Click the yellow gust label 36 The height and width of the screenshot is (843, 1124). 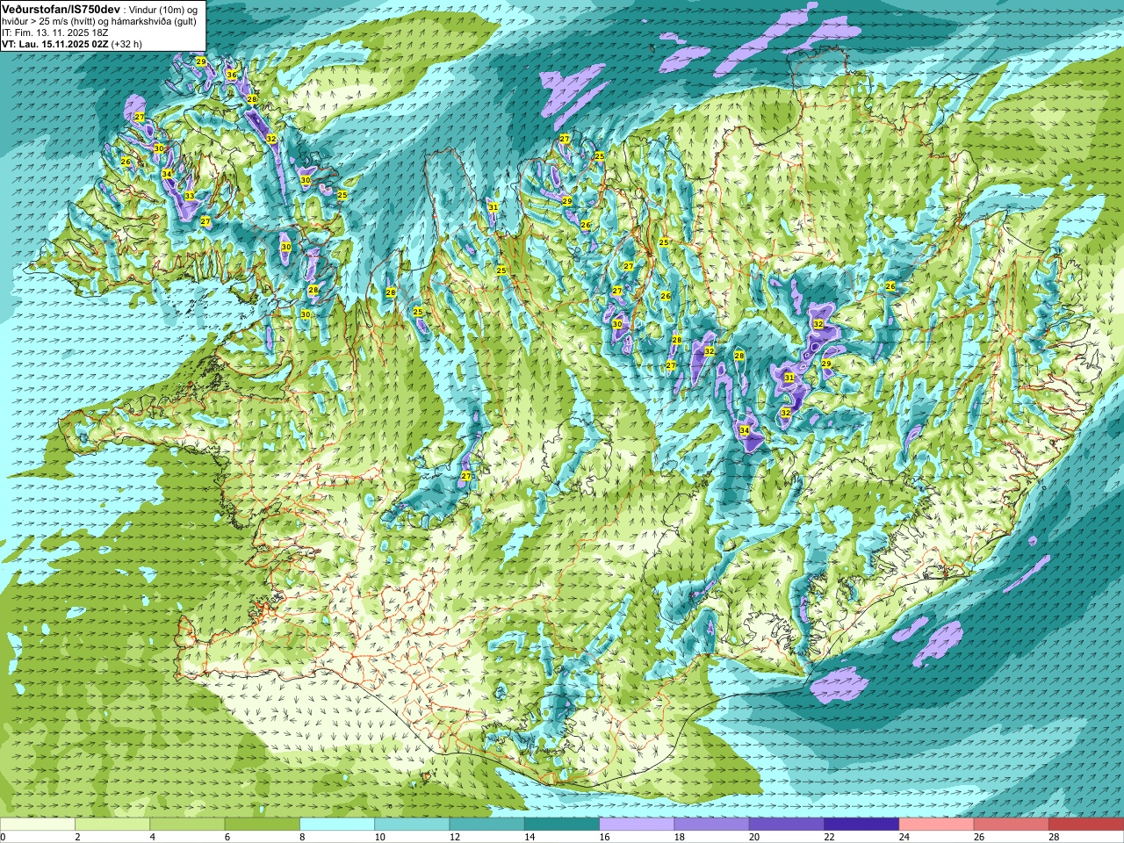click(x=232, y=75)
